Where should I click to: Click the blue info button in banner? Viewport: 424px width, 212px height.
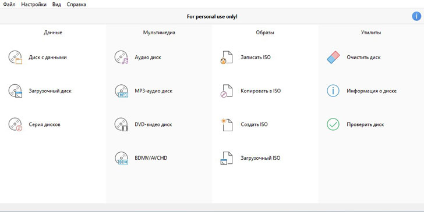click(x=416, y=16)
